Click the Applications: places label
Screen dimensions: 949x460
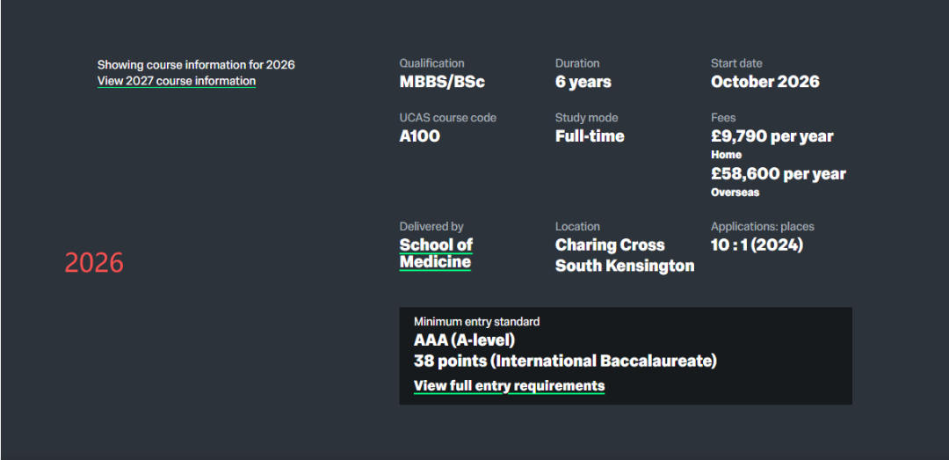click(x=762, y=226)
